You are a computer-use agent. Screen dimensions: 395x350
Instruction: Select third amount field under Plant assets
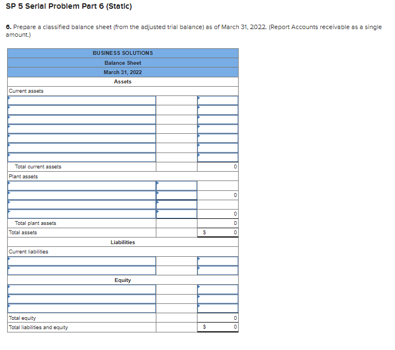[177, 205]
